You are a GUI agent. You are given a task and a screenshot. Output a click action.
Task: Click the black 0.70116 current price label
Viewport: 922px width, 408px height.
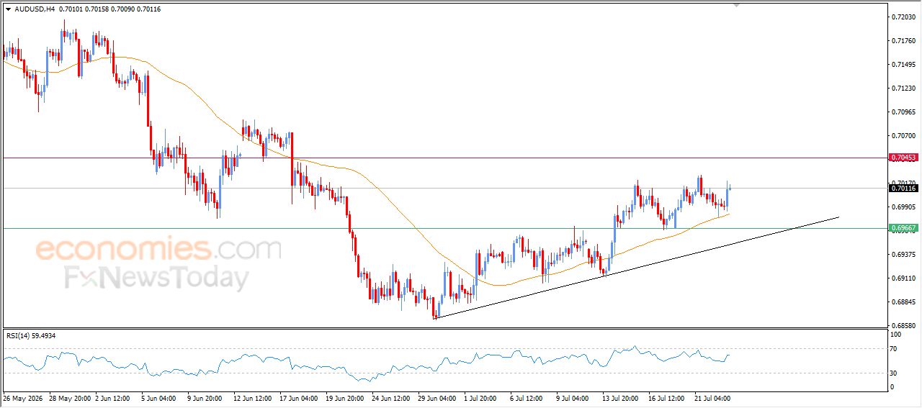903,188
